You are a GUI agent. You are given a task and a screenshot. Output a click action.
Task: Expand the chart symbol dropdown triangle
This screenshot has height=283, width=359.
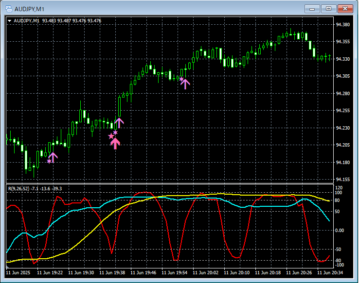[10, 21]
